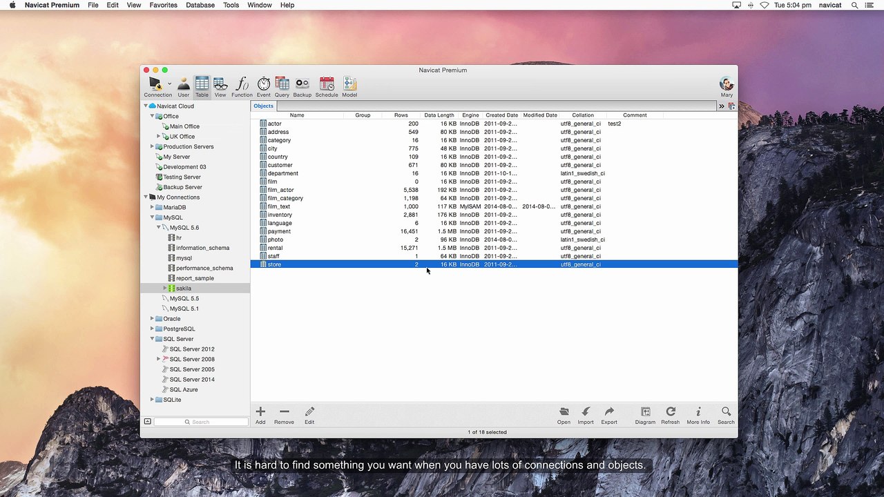
Task: Click the Open table button
Action: [564, 415]
